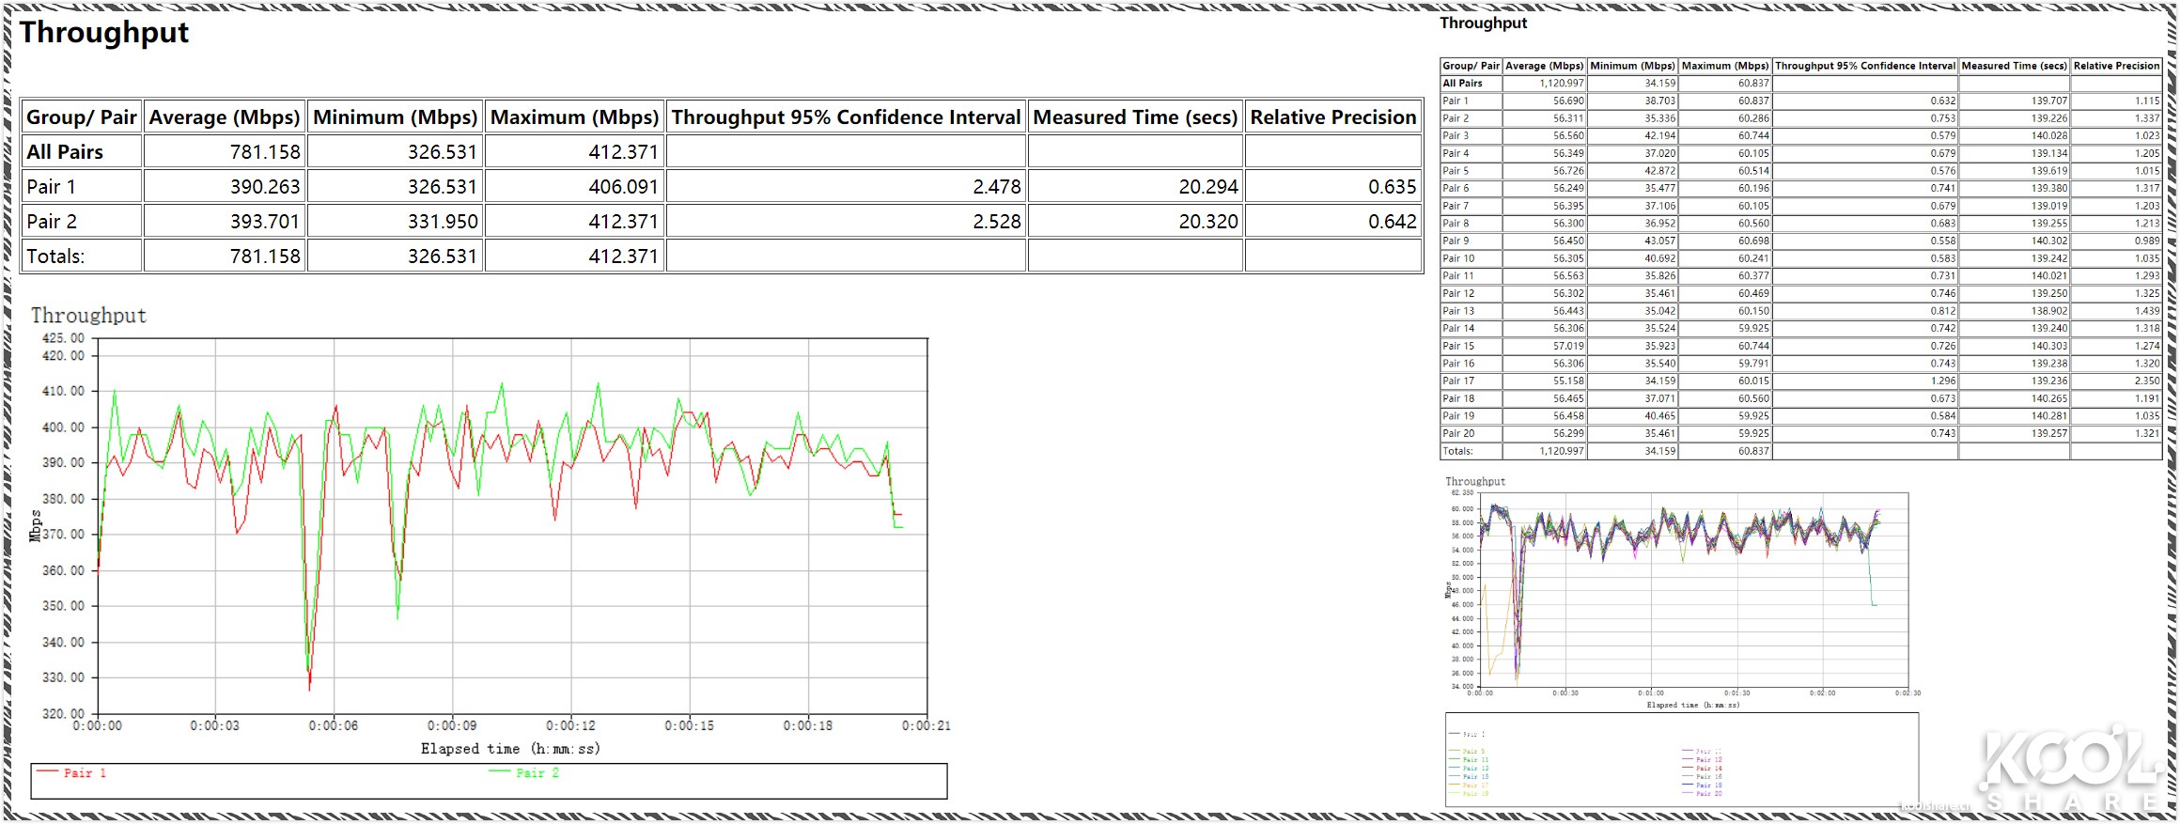The height and width of the screenshot is (824, 2180).
Task: Click the "Mbps" y-axis title of the large chart
Action: tap(36, 526)
